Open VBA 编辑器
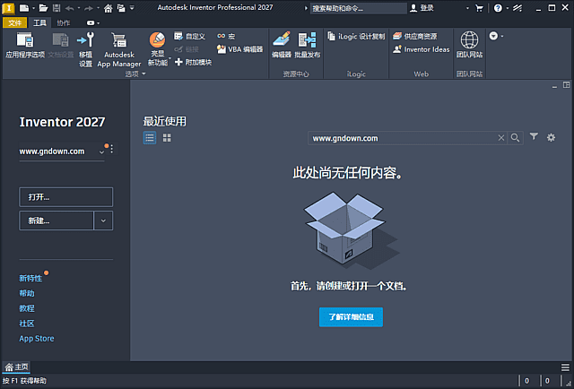 coord(239,49)
